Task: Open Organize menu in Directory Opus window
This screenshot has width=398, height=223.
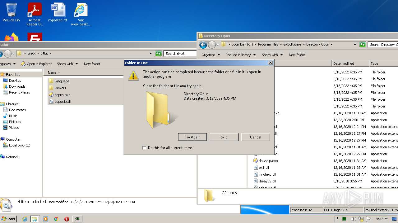Action: [x=211, y=55]
